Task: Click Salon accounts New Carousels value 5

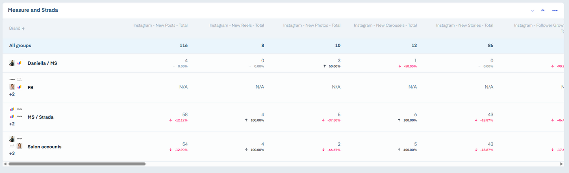Action: tap(415, 144)
